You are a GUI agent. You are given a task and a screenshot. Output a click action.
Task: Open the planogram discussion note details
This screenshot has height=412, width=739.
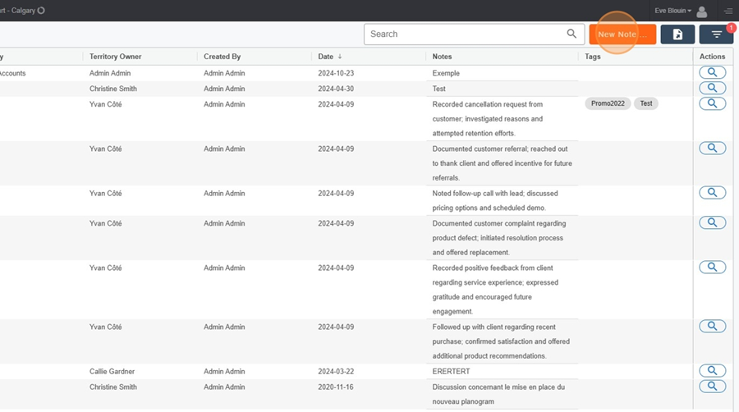[712, 386]
